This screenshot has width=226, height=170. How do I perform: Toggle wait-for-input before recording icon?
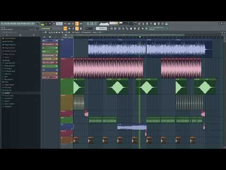[69, 24]
